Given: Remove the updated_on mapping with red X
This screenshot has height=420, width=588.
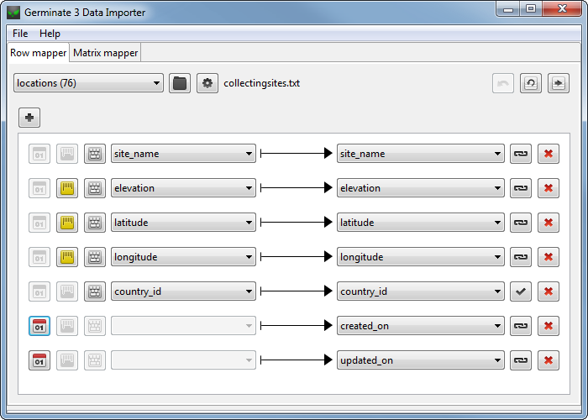Looking at the screenshot, I should 549,360.
